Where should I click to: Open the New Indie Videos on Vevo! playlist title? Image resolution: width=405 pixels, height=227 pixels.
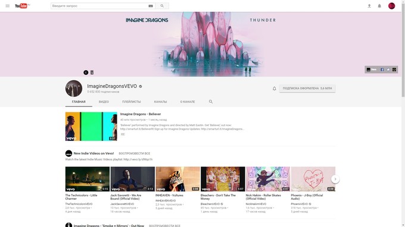pos(94,153)
